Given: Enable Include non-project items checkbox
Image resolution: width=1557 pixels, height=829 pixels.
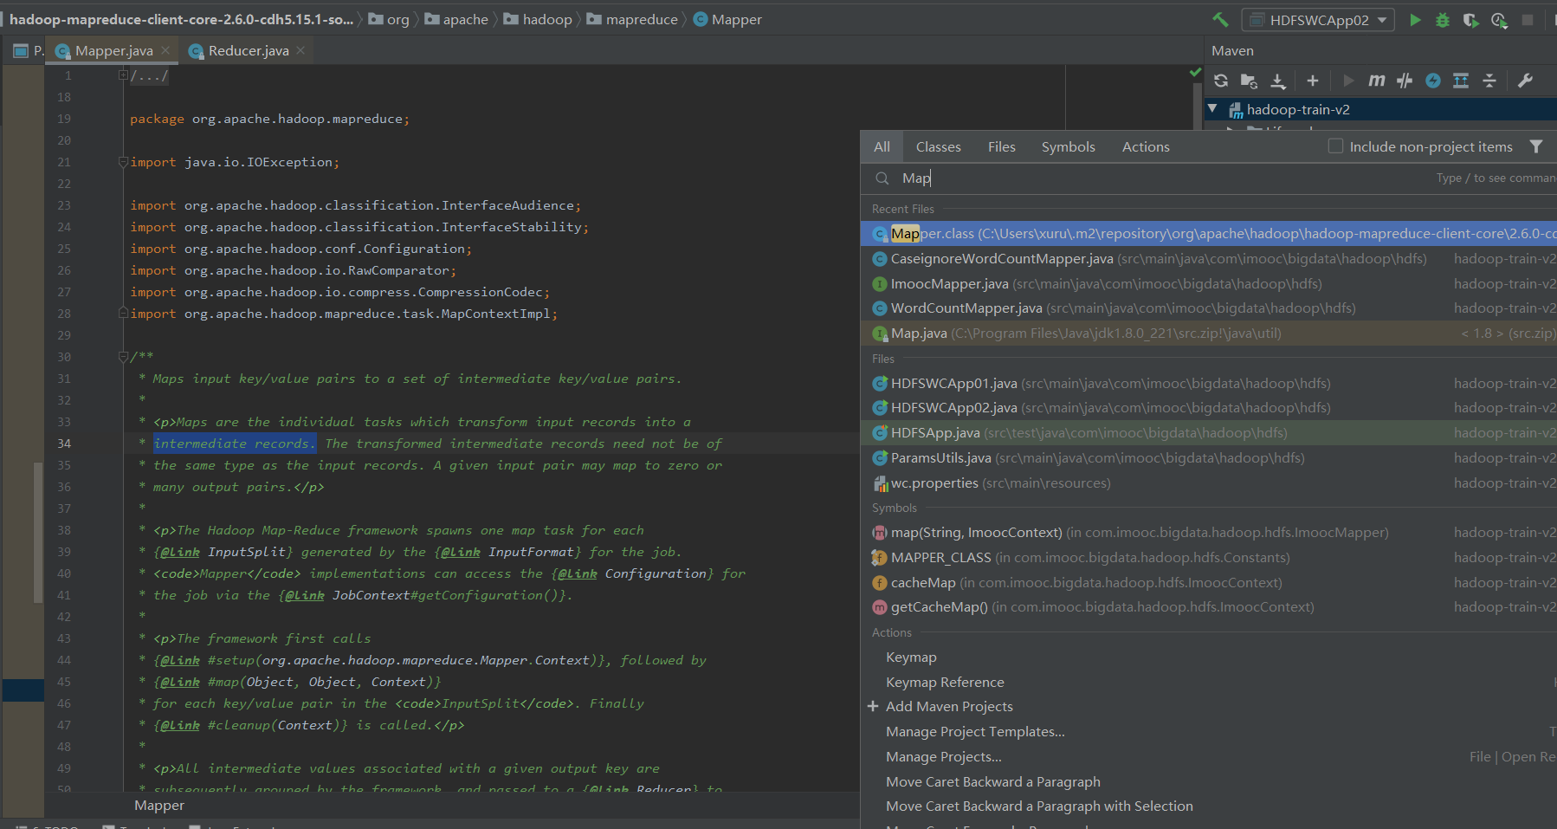Looking at the screenshot, I should 1335,146.
